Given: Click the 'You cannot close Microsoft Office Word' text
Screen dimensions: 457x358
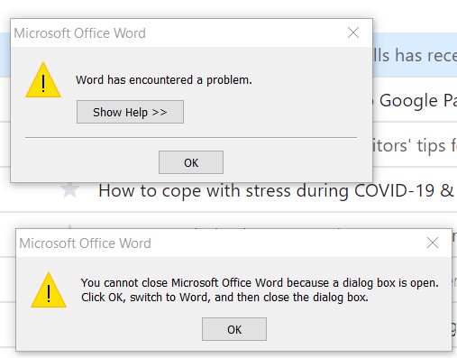Looking at the screenshot, I should coord(182,283).
